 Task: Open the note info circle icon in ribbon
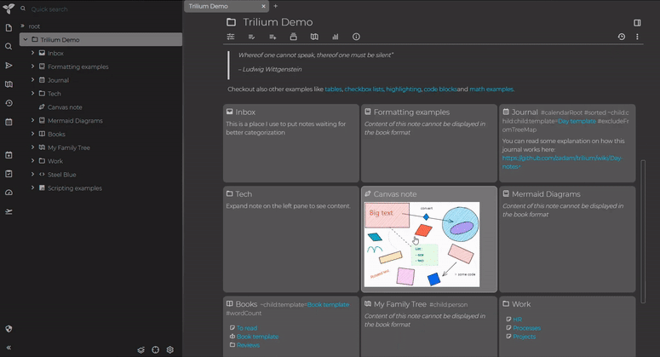356,37
